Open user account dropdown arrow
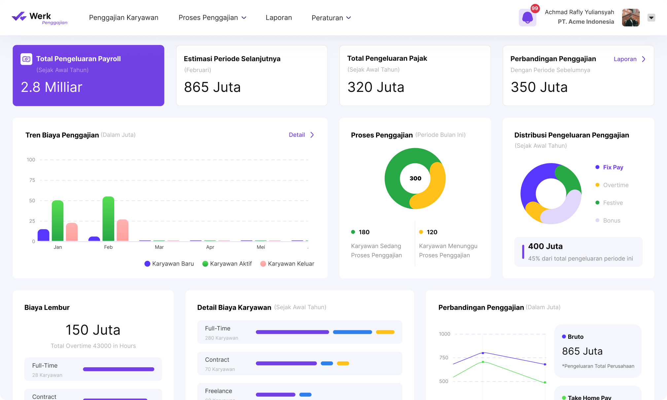Image resolution: width=667 pixels, height=400 pixels. (x=651, y=18)
